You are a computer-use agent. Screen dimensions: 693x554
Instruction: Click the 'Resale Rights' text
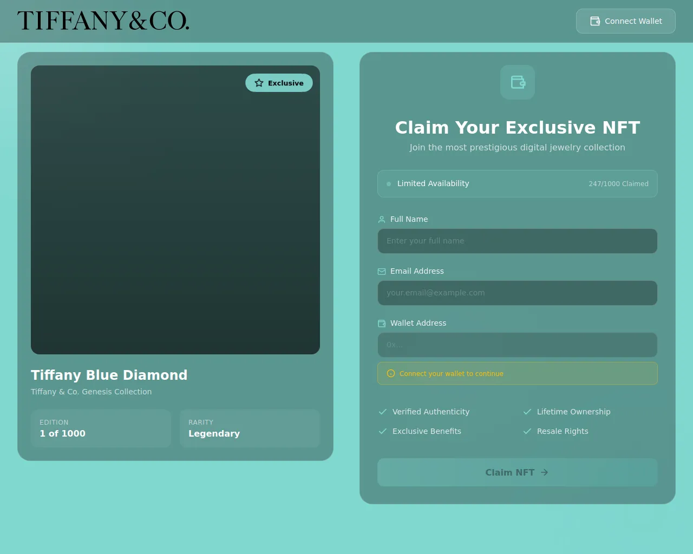tap(563, 431)
